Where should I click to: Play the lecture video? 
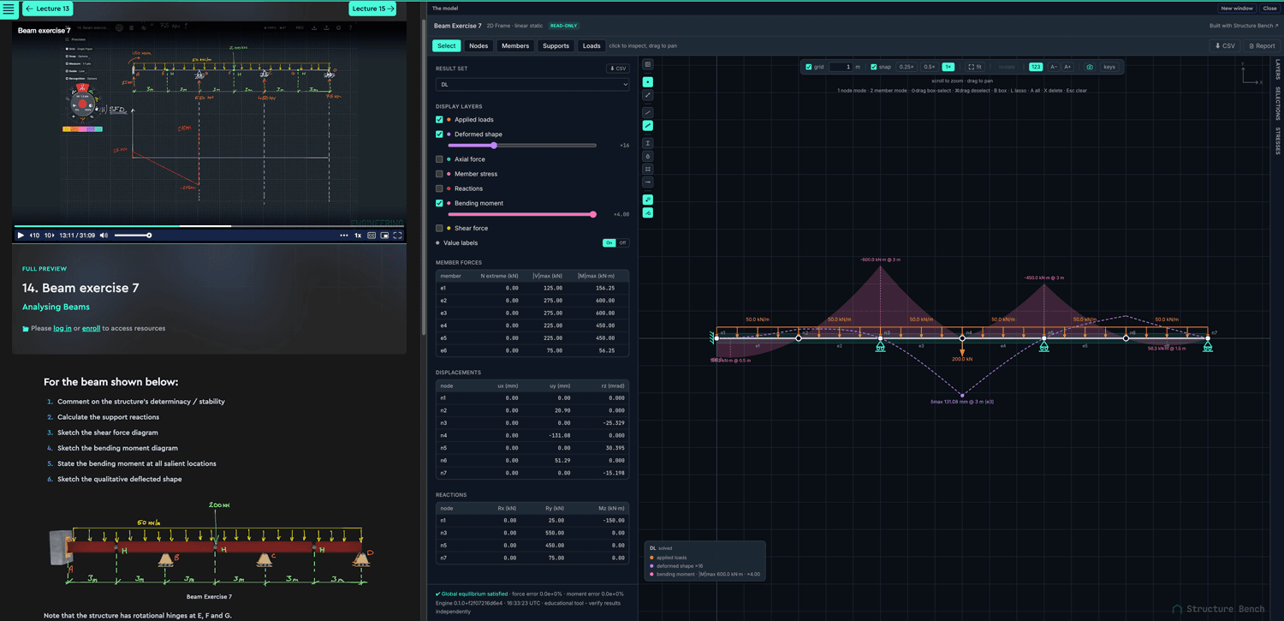21,236
